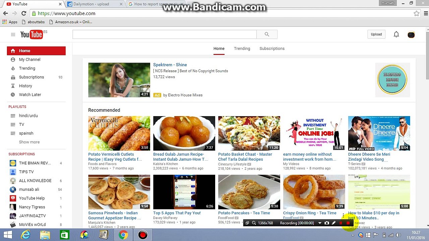
Task: Open the notifications bell
Action: click(396, 34)
